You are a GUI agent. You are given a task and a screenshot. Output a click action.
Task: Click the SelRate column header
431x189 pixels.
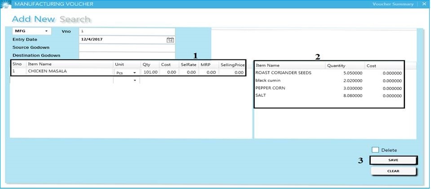coord(189,64)
